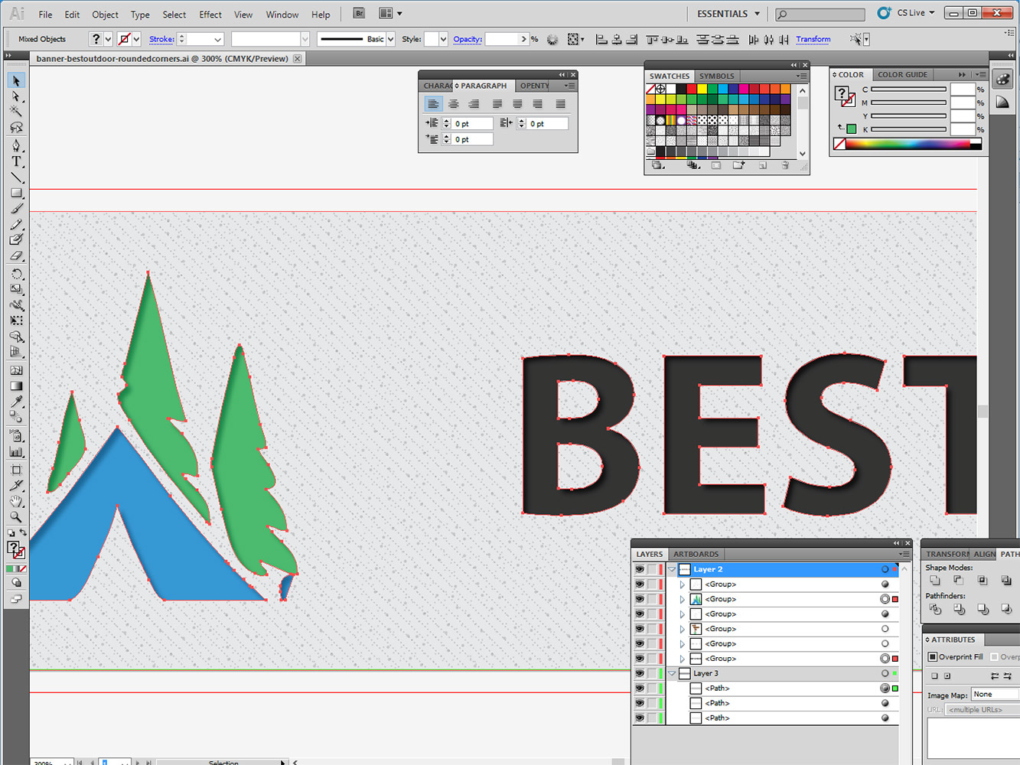Select the Paintbrush tool
This screenshot has height=765, width=1020.
pyautogui.click(x=16, y=209)
